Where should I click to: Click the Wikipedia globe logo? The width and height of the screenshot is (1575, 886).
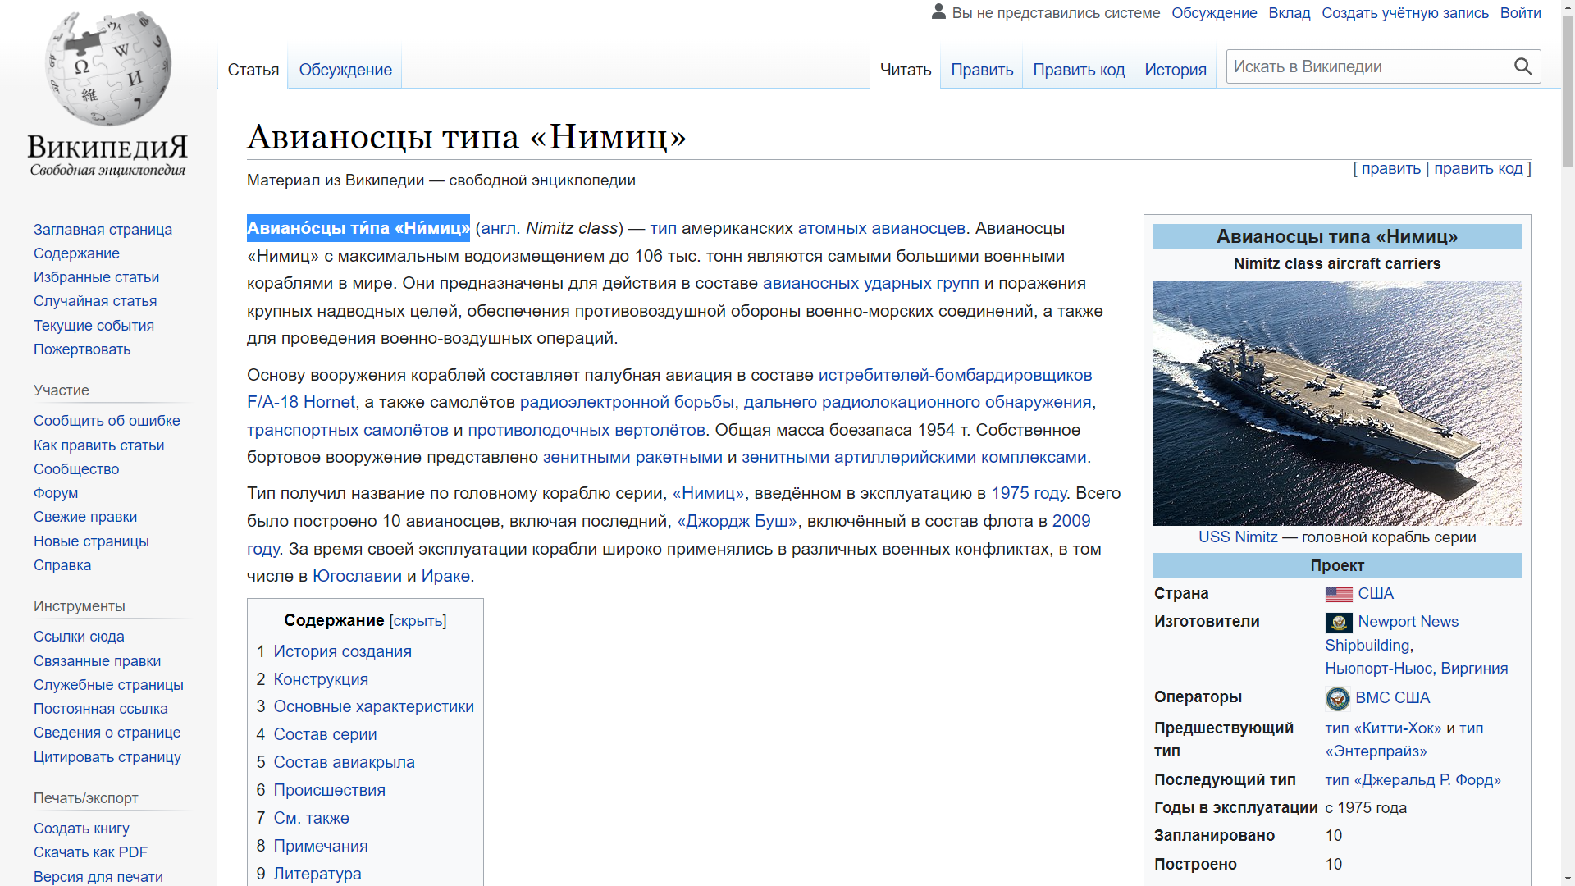coord(107,68)
